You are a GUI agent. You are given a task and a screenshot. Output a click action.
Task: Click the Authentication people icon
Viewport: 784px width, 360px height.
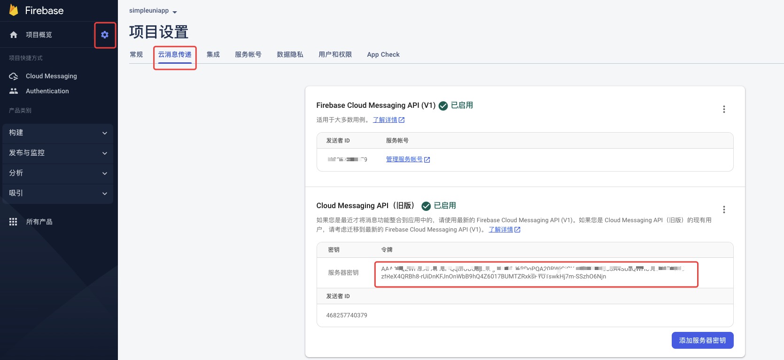(14, 91)
